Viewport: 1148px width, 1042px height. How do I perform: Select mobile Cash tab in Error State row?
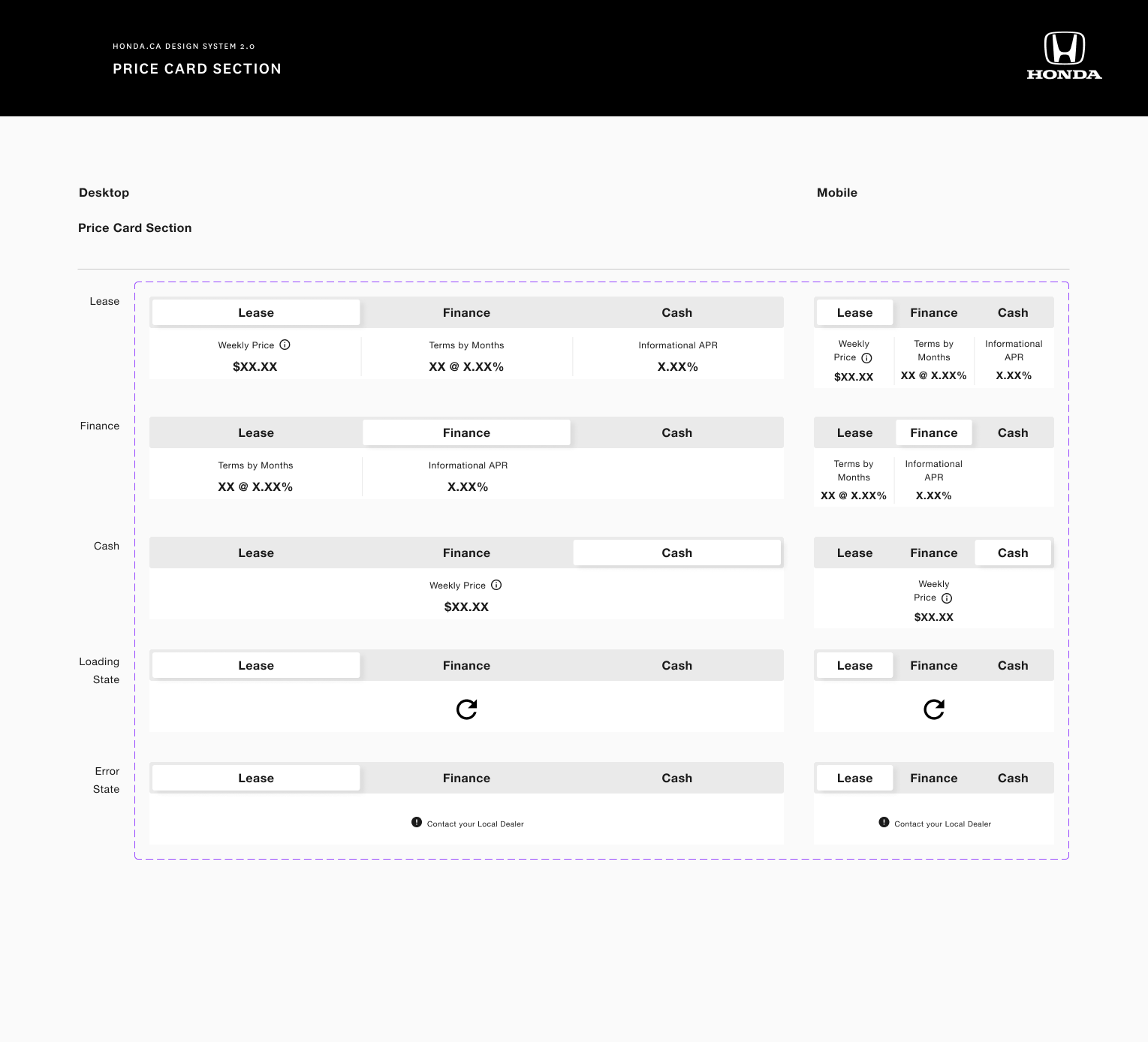tap(1013, 778)
